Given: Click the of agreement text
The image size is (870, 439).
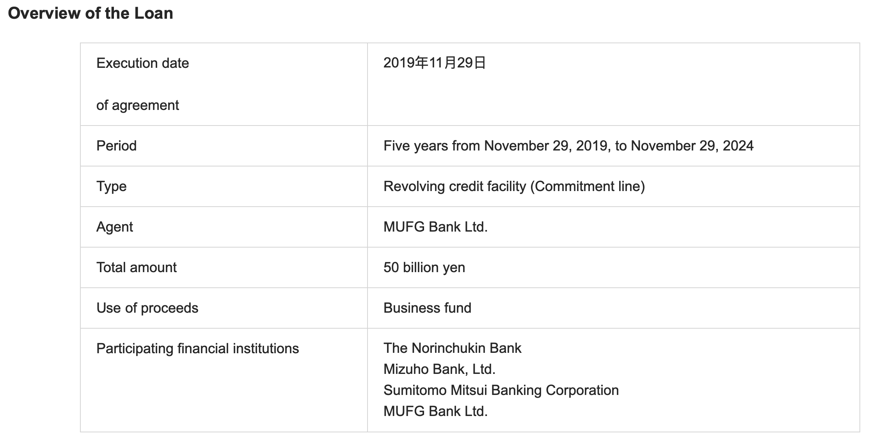Looking at the screenshot, I should [x=138, y=105].
